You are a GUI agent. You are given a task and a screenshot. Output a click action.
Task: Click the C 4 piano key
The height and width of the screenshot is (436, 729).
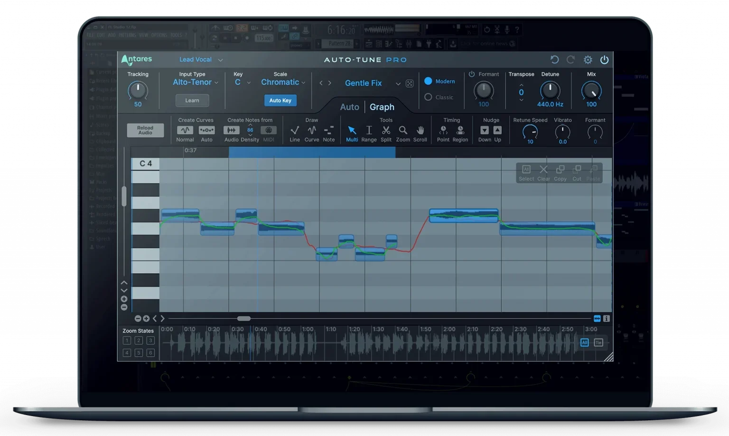pyautogui.click(x=145, y=164)
